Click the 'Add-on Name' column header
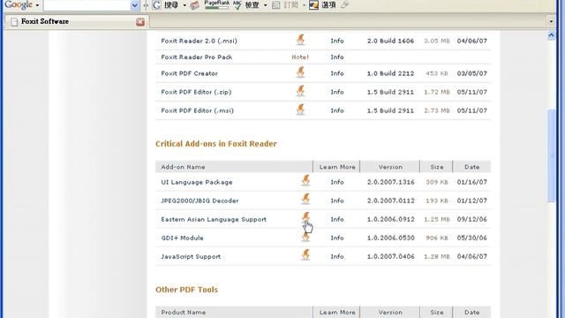Screen dimensions: 565x318 183,167
